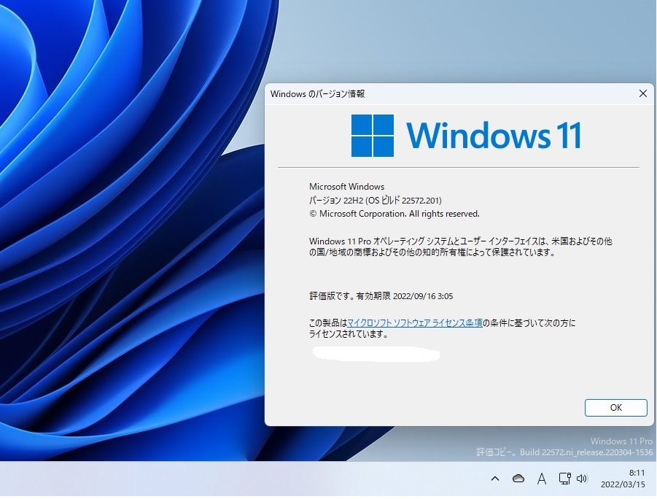Click the dialog title 'Windows のバージョン情報'
Viewport: 657px width, 499px height.
pos(318,94)
